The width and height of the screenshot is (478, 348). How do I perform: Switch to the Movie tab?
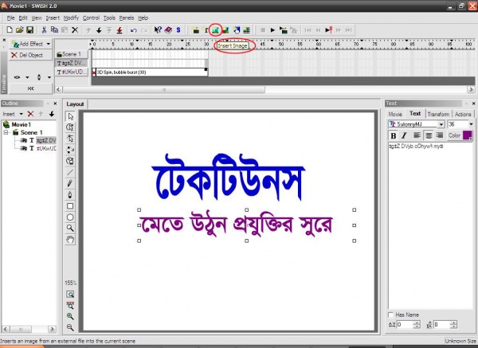pyautogui.click(x=395, y=114)
